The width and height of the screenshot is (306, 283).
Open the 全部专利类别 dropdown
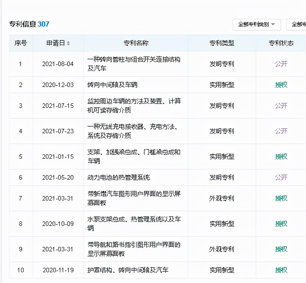point(256,24)
